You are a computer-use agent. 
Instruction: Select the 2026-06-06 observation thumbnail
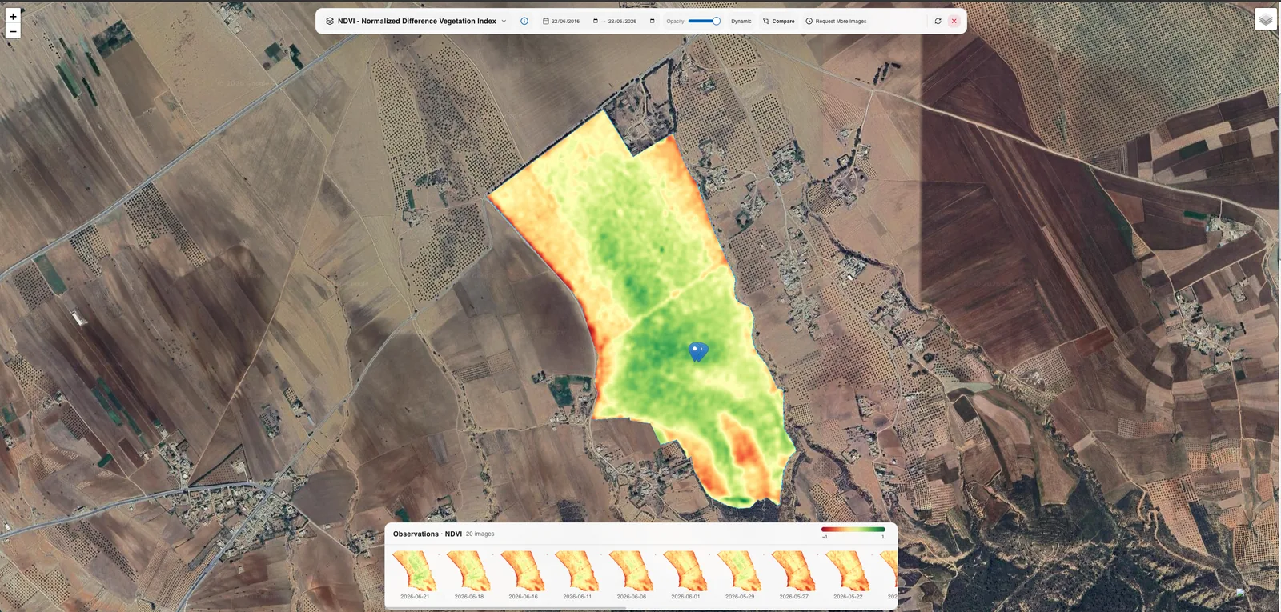631,570
